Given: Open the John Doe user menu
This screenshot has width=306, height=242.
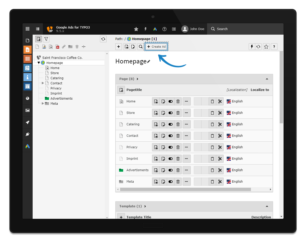Looking at the screenshot, I should coord(193,29).
